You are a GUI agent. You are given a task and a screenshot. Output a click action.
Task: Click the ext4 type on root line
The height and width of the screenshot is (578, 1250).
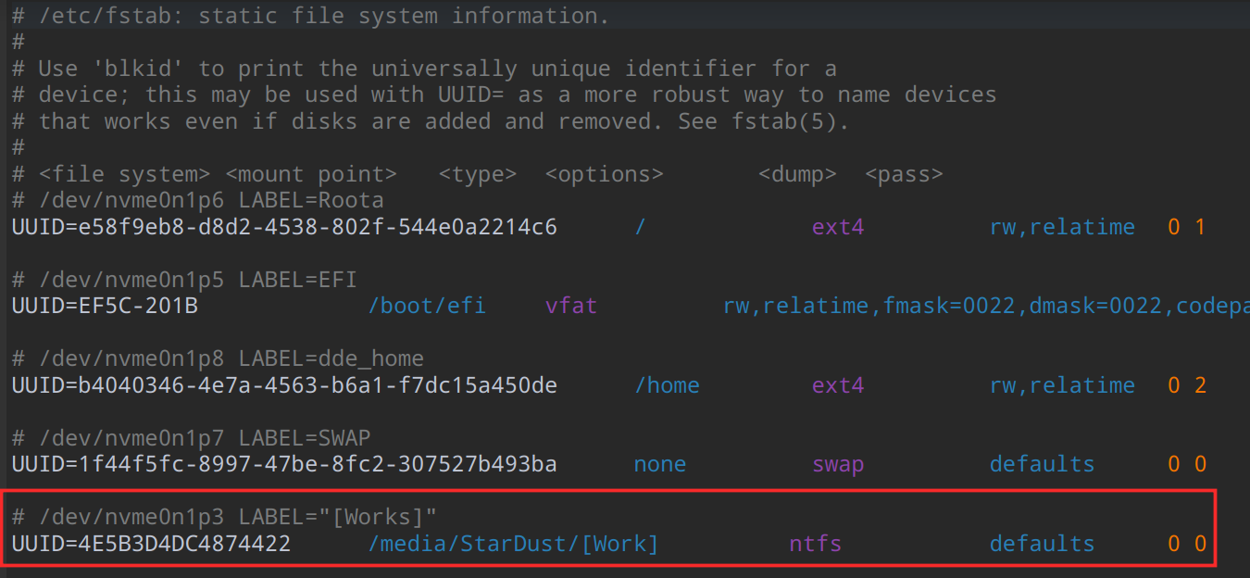click(838, 227)
